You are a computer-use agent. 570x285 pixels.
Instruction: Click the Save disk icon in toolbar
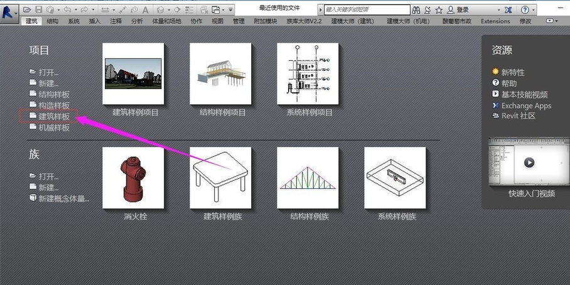coord(38,9)
